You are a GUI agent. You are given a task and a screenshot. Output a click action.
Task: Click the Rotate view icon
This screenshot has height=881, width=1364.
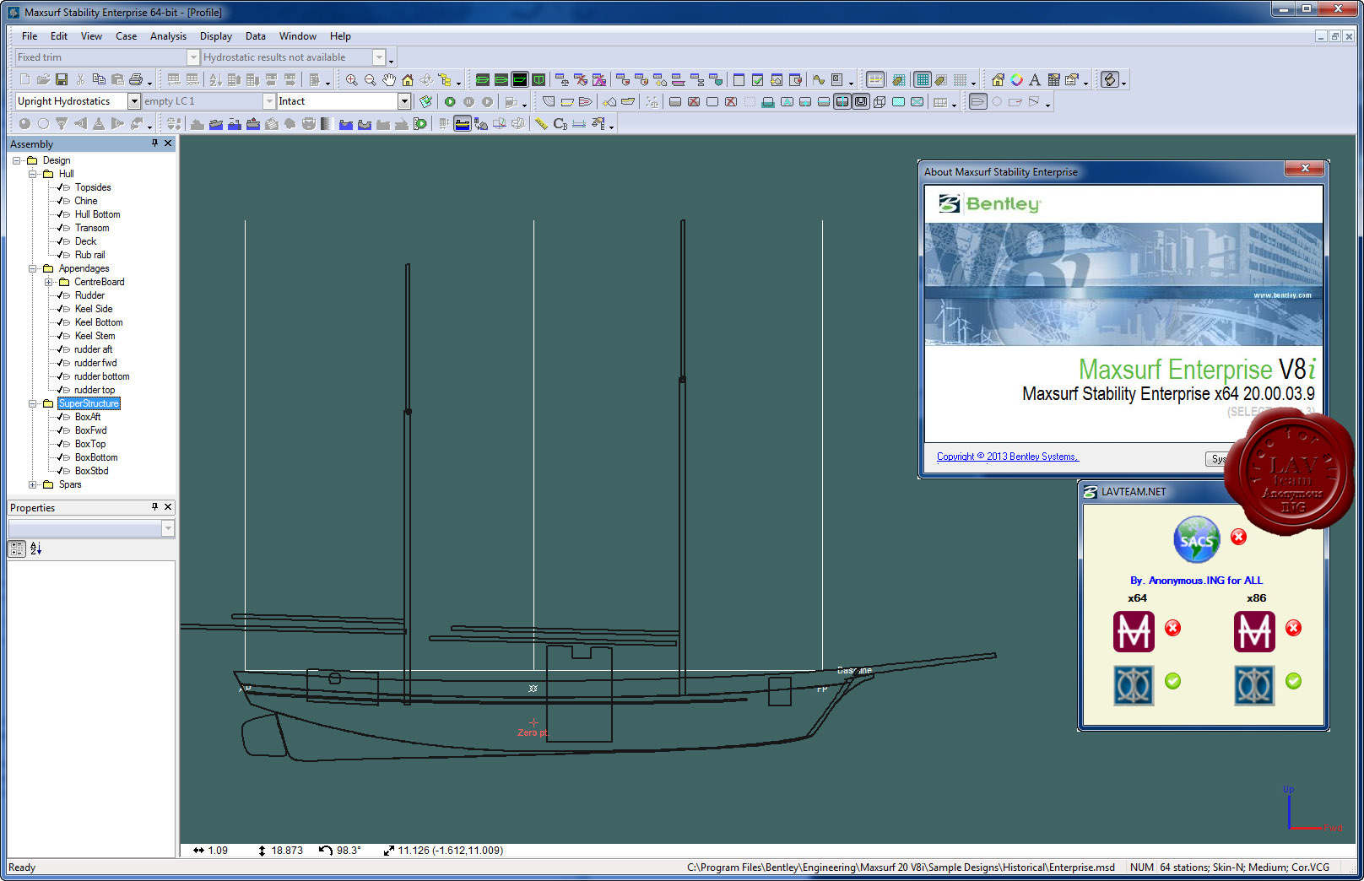426,80
